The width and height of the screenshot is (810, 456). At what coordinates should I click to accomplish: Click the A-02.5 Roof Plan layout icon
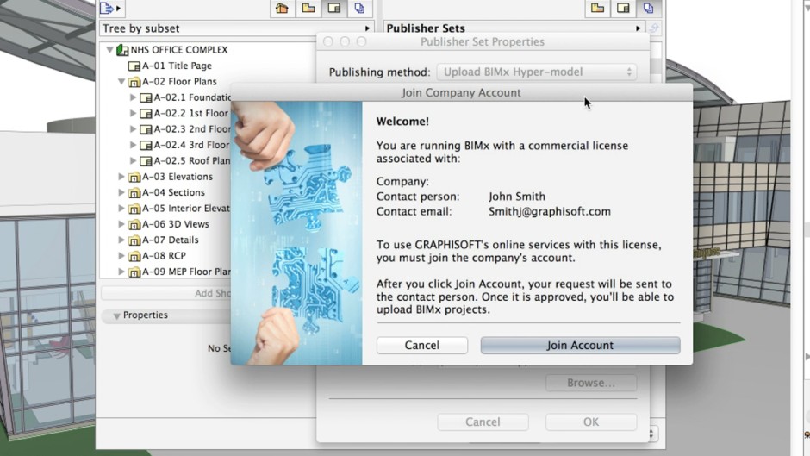[146, 161]
